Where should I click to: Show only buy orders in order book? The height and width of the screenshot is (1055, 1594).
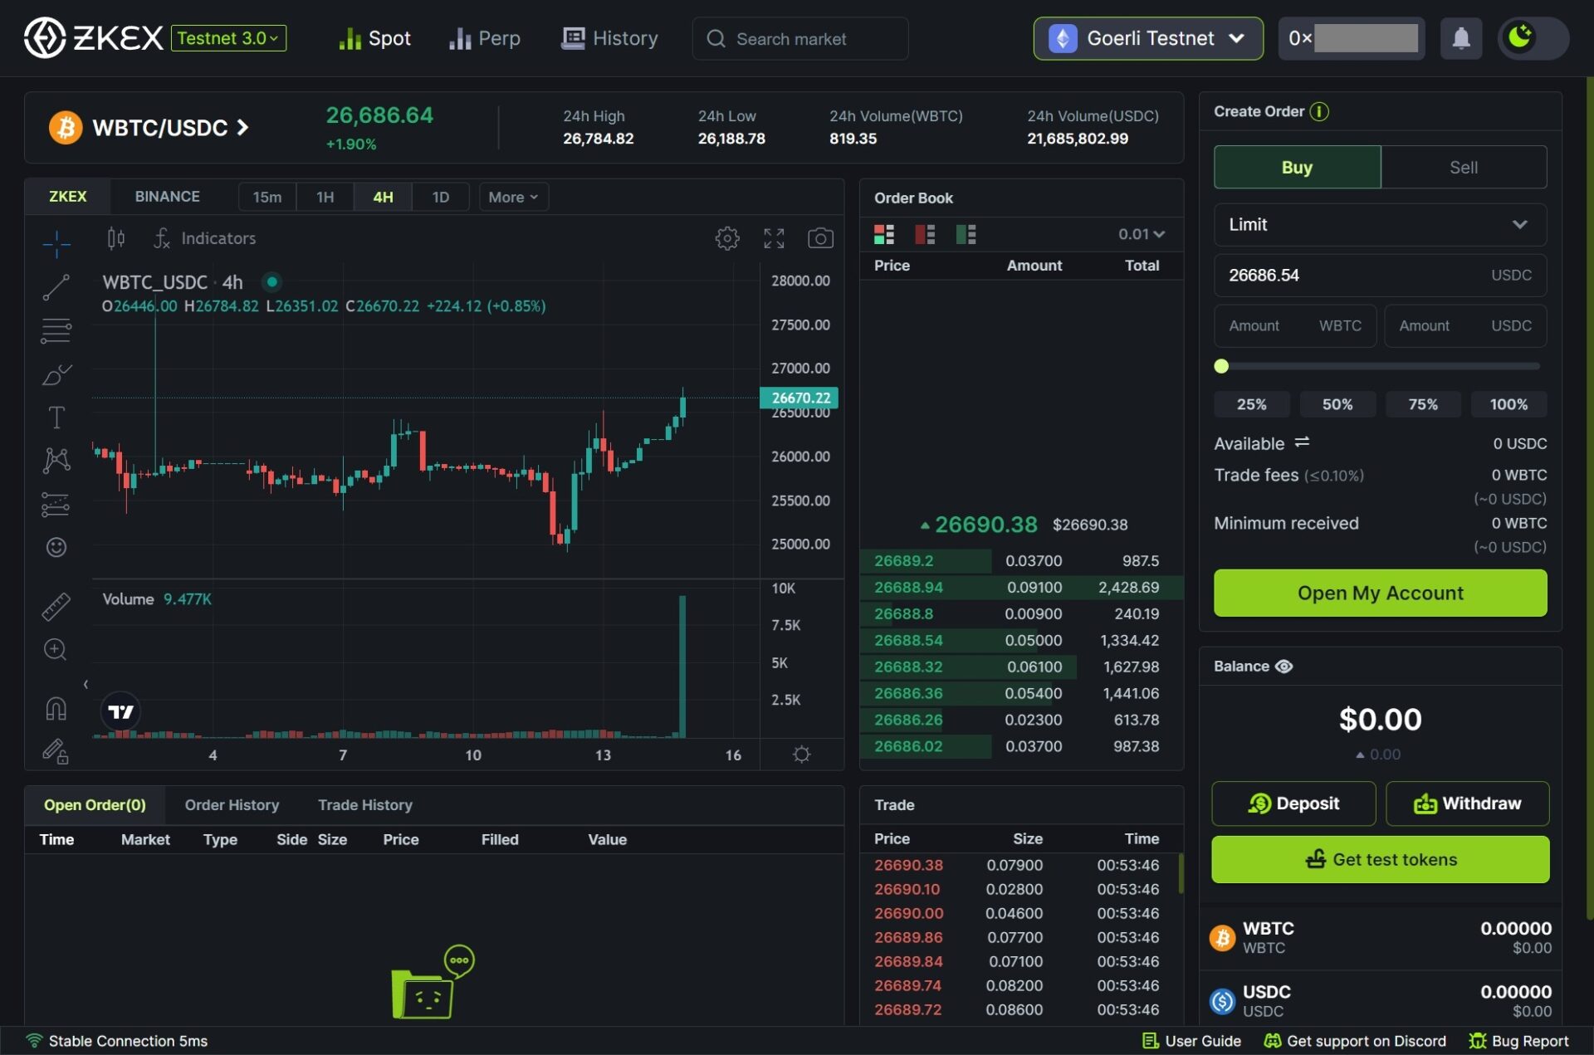click(966, 234)
